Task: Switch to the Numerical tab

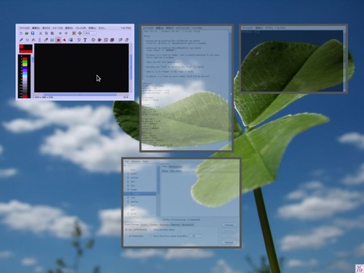Action: pos(187,224)
